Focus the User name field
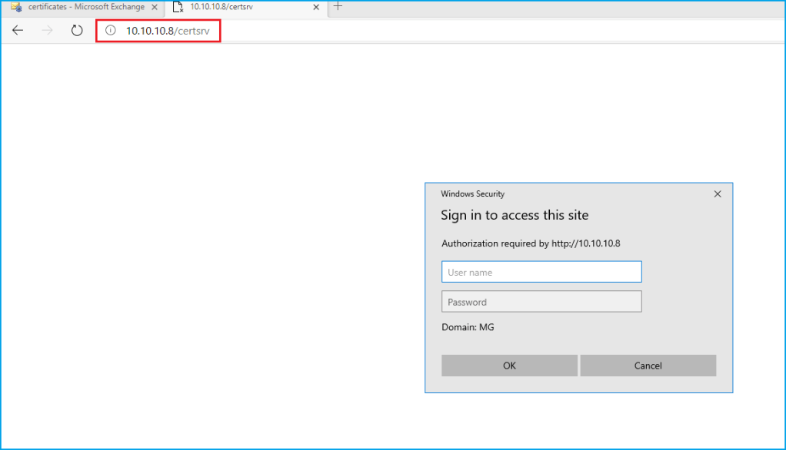This screenshot has height=450, width=786. (541, 272)
